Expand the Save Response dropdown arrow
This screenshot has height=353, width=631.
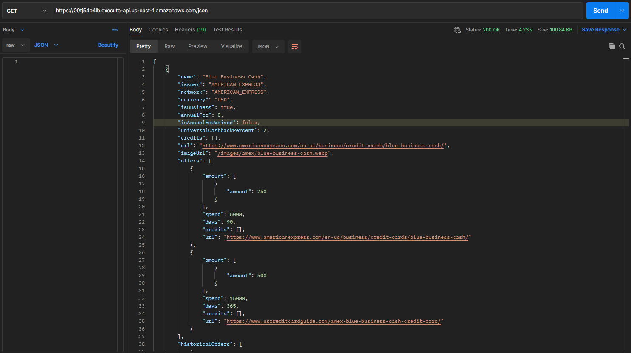pos(625,30)
